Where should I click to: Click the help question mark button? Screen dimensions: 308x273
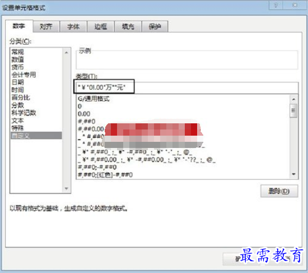(276, 5)
